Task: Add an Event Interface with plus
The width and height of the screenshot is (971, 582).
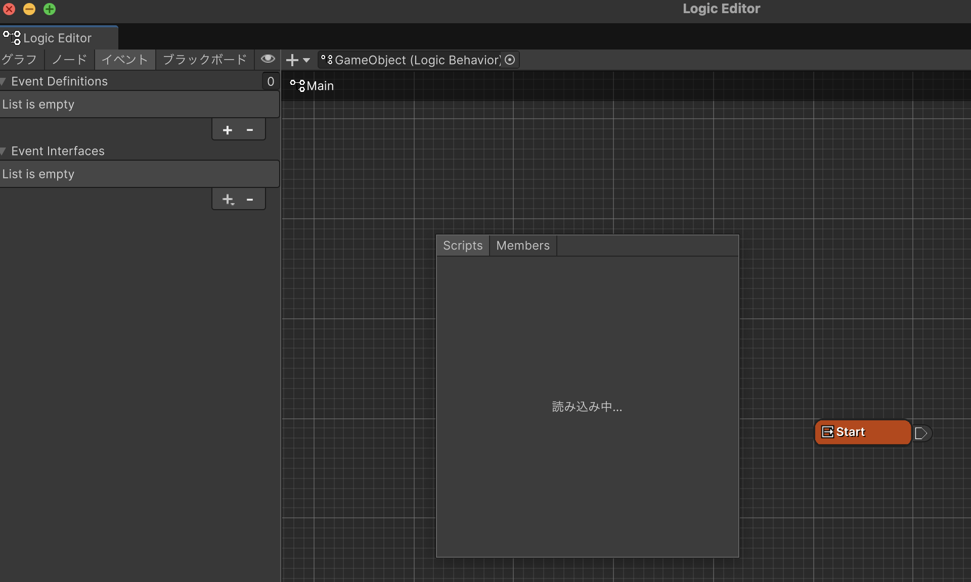Action: tap(228, 200)
